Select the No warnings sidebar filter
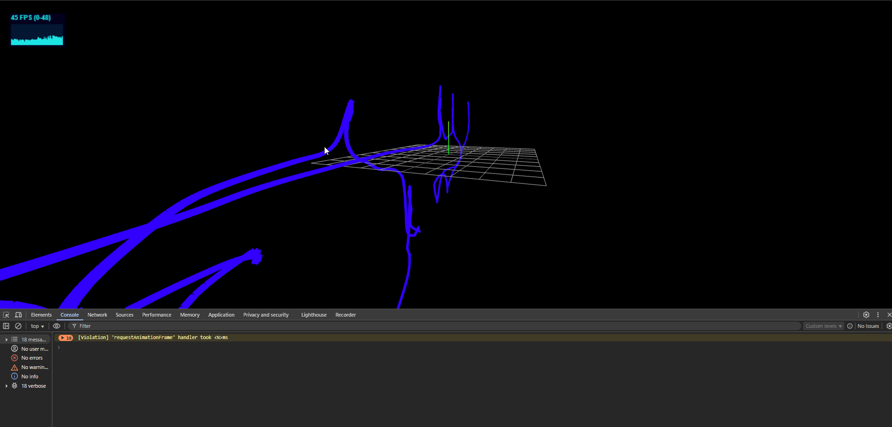Image resolution: width=892 pixels, height=427 pixels. 35,367
